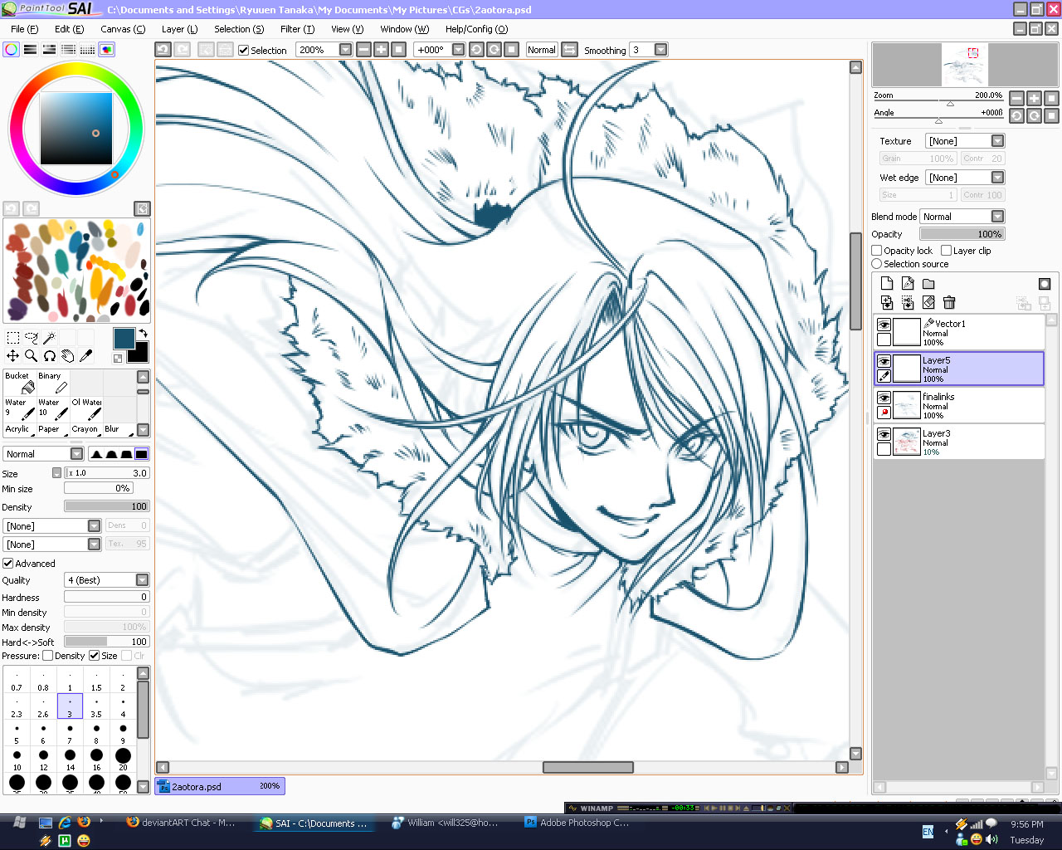
Task: Open the rotation angle +000° dropdown
Action: pos(458,50)
